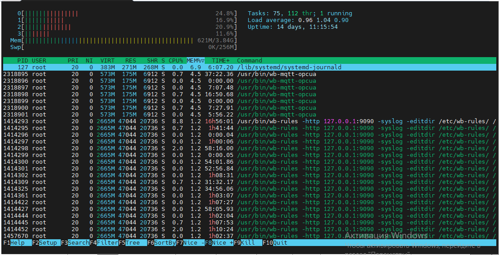The height and width of the screenshot is (255, 499).
Task: Select process row with PID 1414297
Action: tap(249, 142)
